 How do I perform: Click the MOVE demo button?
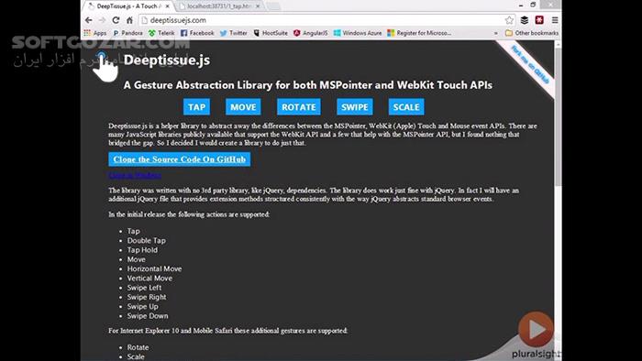(x=243, y=107)
